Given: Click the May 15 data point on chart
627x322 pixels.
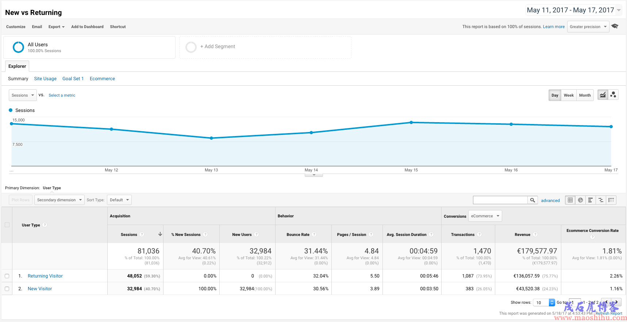Looking at the screenshot, I should (x=411, y=123).
